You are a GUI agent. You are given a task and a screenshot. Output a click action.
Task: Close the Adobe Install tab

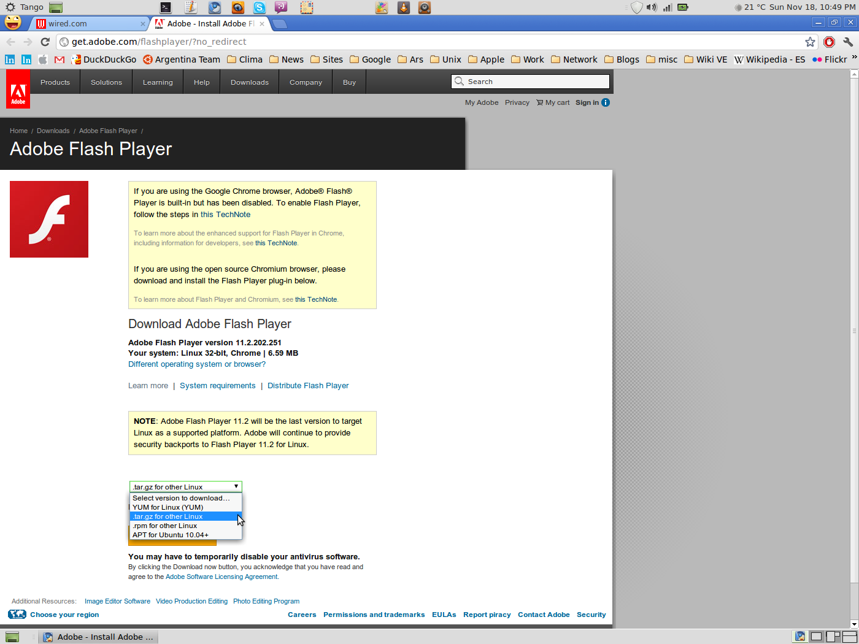(x=262, y=24)
